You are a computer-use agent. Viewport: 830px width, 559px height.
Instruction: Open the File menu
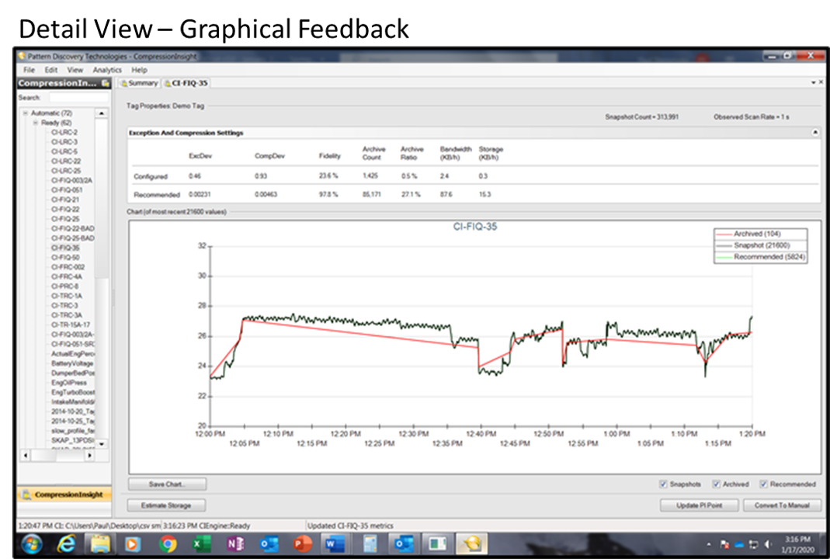(x=29, y=70)
